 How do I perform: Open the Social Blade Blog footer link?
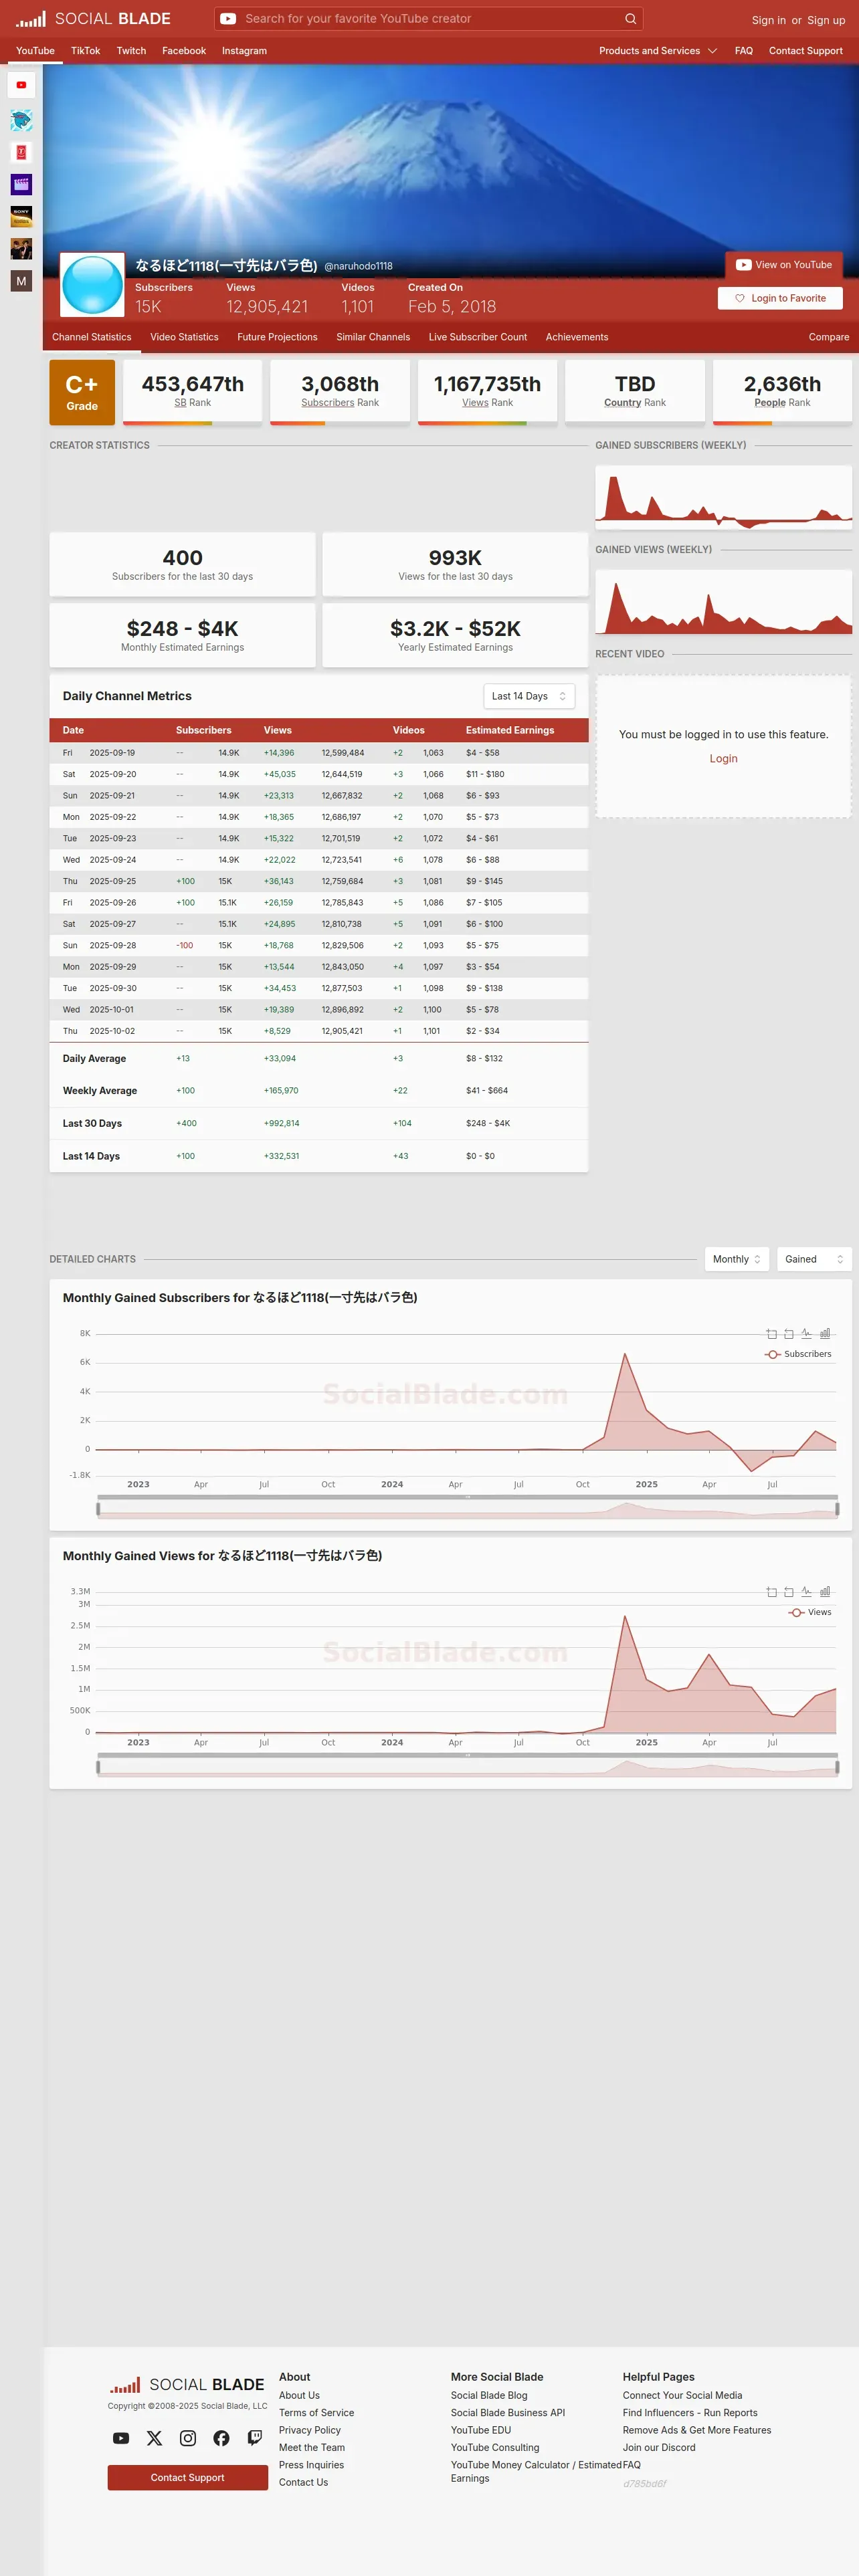[489, 2396]
